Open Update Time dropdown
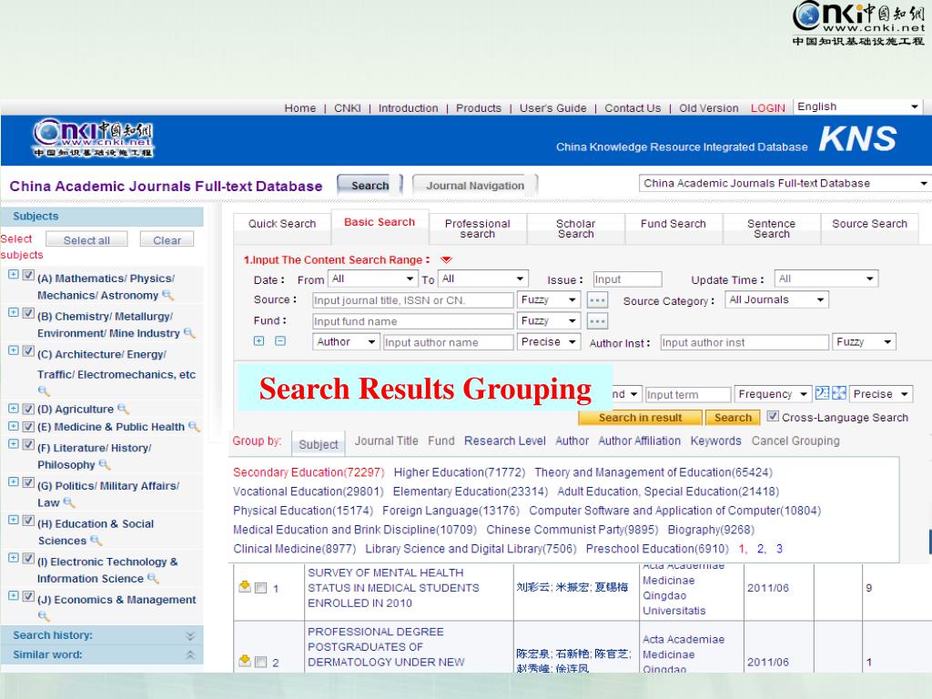 click(x=826, y=279)
